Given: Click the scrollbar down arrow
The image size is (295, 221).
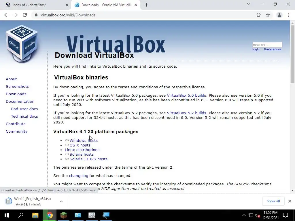Looking at the screenshot, I should point(292,190).
